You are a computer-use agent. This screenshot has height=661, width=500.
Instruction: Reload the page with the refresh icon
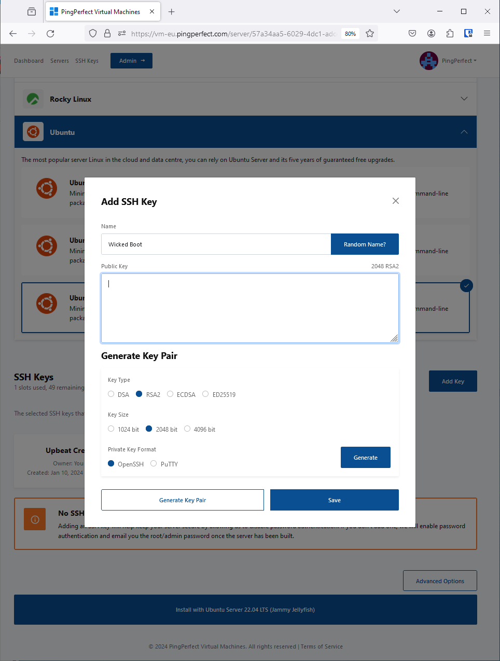[50, 33]
